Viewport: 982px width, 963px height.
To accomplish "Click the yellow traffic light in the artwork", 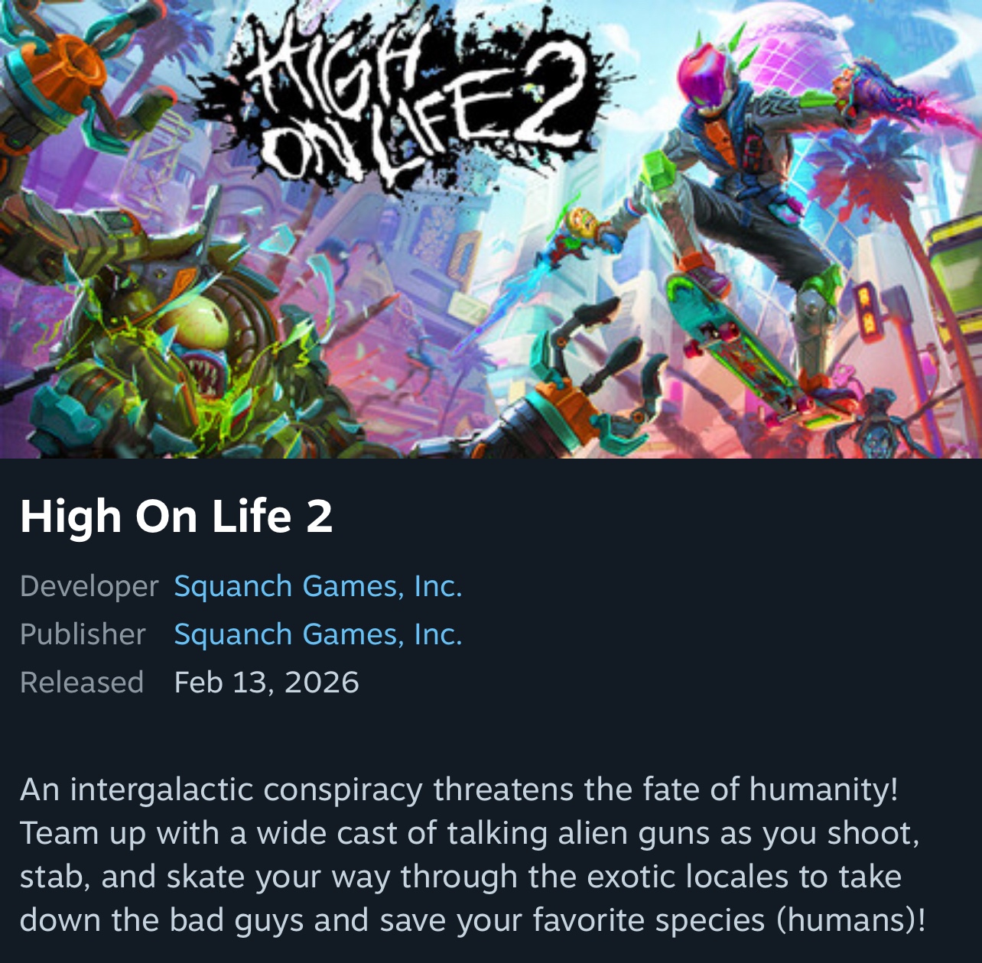I will pos(870,310).
